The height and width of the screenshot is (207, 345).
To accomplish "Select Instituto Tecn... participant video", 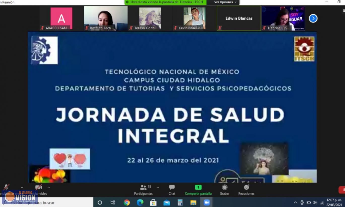I will tap(106, 18).
